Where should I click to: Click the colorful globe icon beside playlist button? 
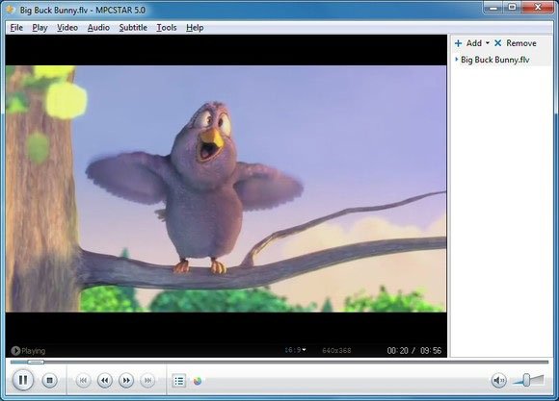click(198, 381)
